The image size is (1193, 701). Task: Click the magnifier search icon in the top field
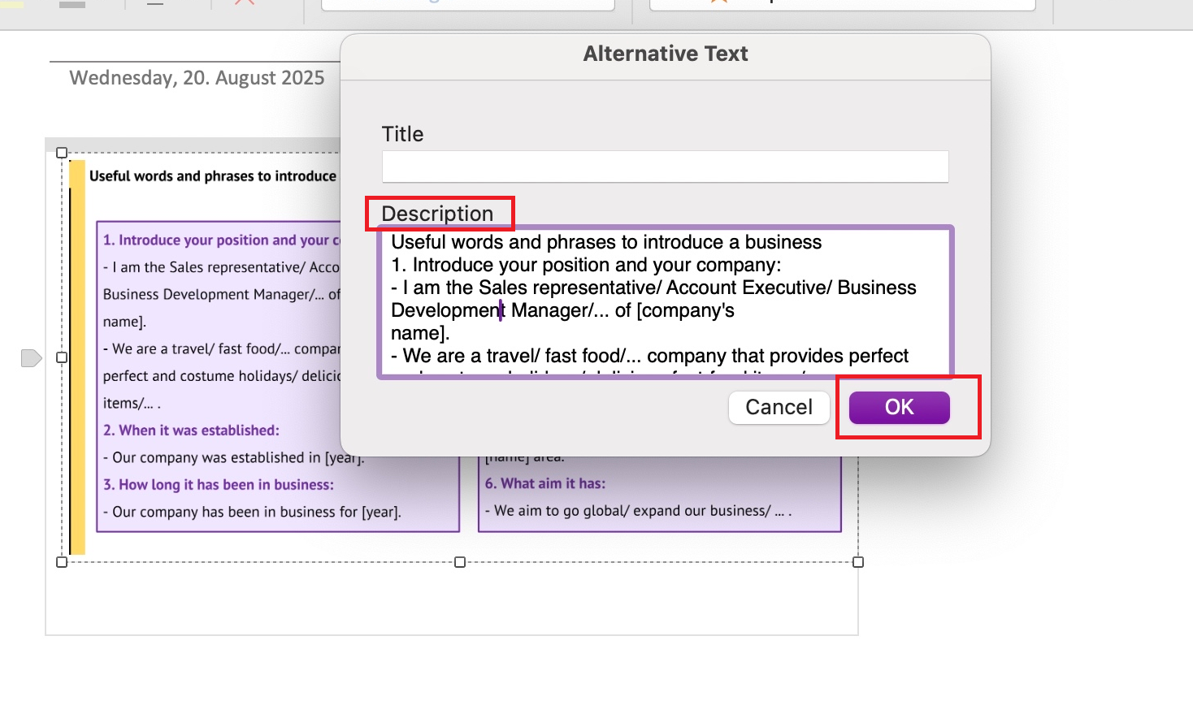[436, 2]
